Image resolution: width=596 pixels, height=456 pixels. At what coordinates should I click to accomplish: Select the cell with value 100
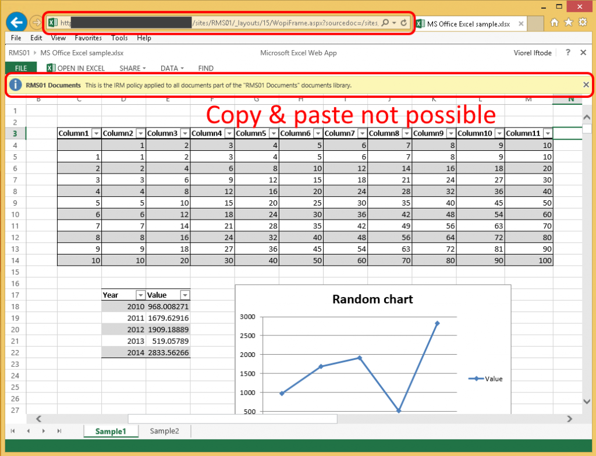click(x=528, y=260)
